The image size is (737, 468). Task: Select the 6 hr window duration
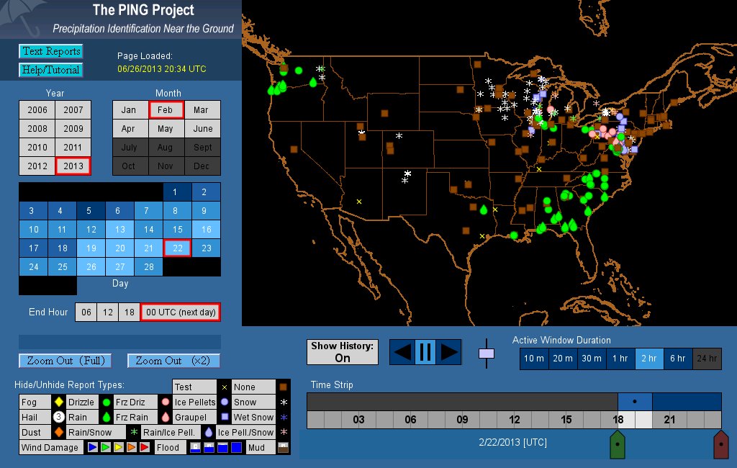pos(678,359)
